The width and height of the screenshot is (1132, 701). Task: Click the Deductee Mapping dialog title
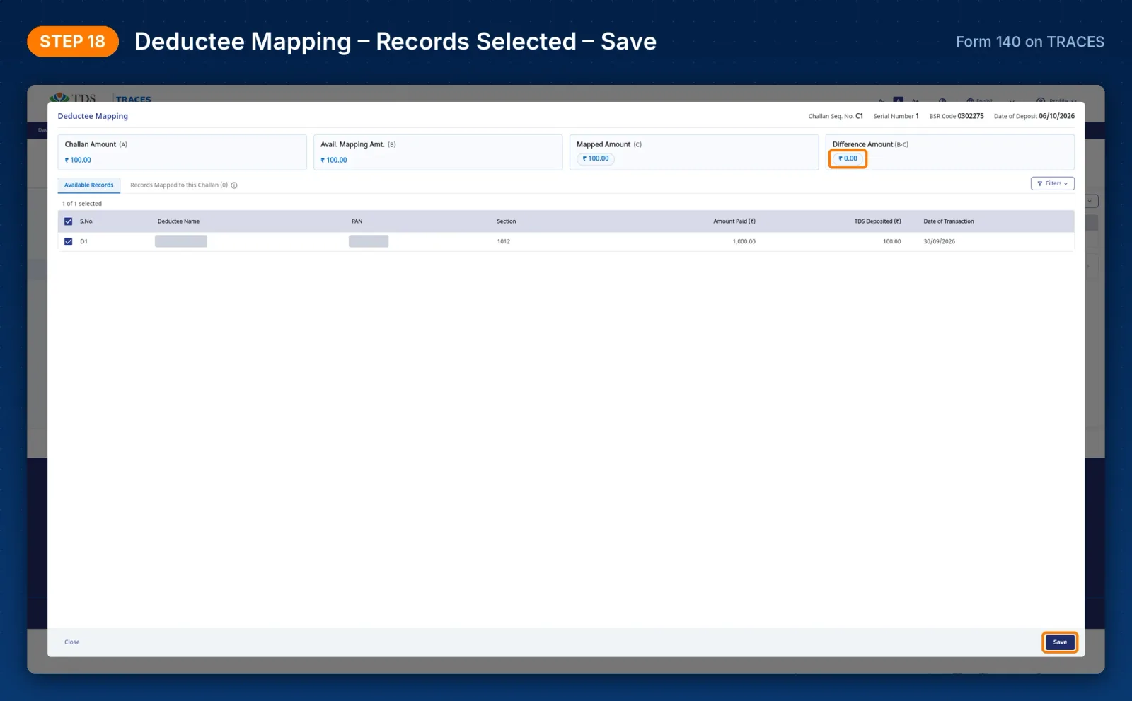pyautogui.click(x=93, y=116)
